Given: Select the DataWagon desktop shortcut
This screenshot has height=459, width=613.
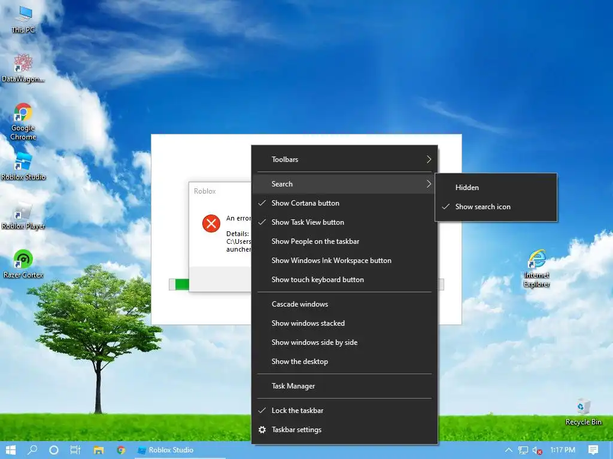Looking at the screenshot, I should [x=23, y=68].
